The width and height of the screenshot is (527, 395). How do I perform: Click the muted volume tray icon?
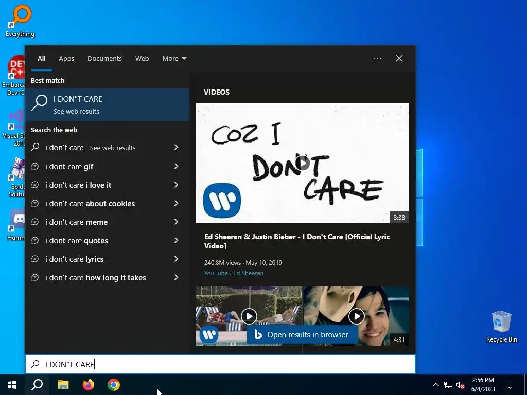point(461,385)
